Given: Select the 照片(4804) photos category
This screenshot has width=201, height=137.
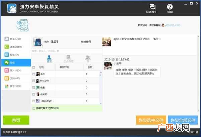Looking at the screenshot, I should click(x=16, y=71).
